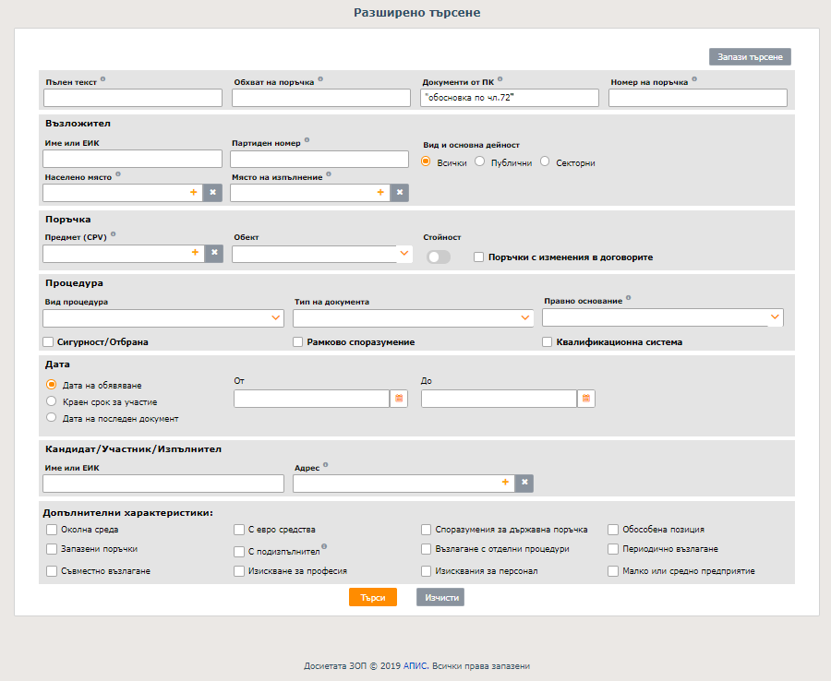Expand the Вид процедура dropdown

(276, 318)
